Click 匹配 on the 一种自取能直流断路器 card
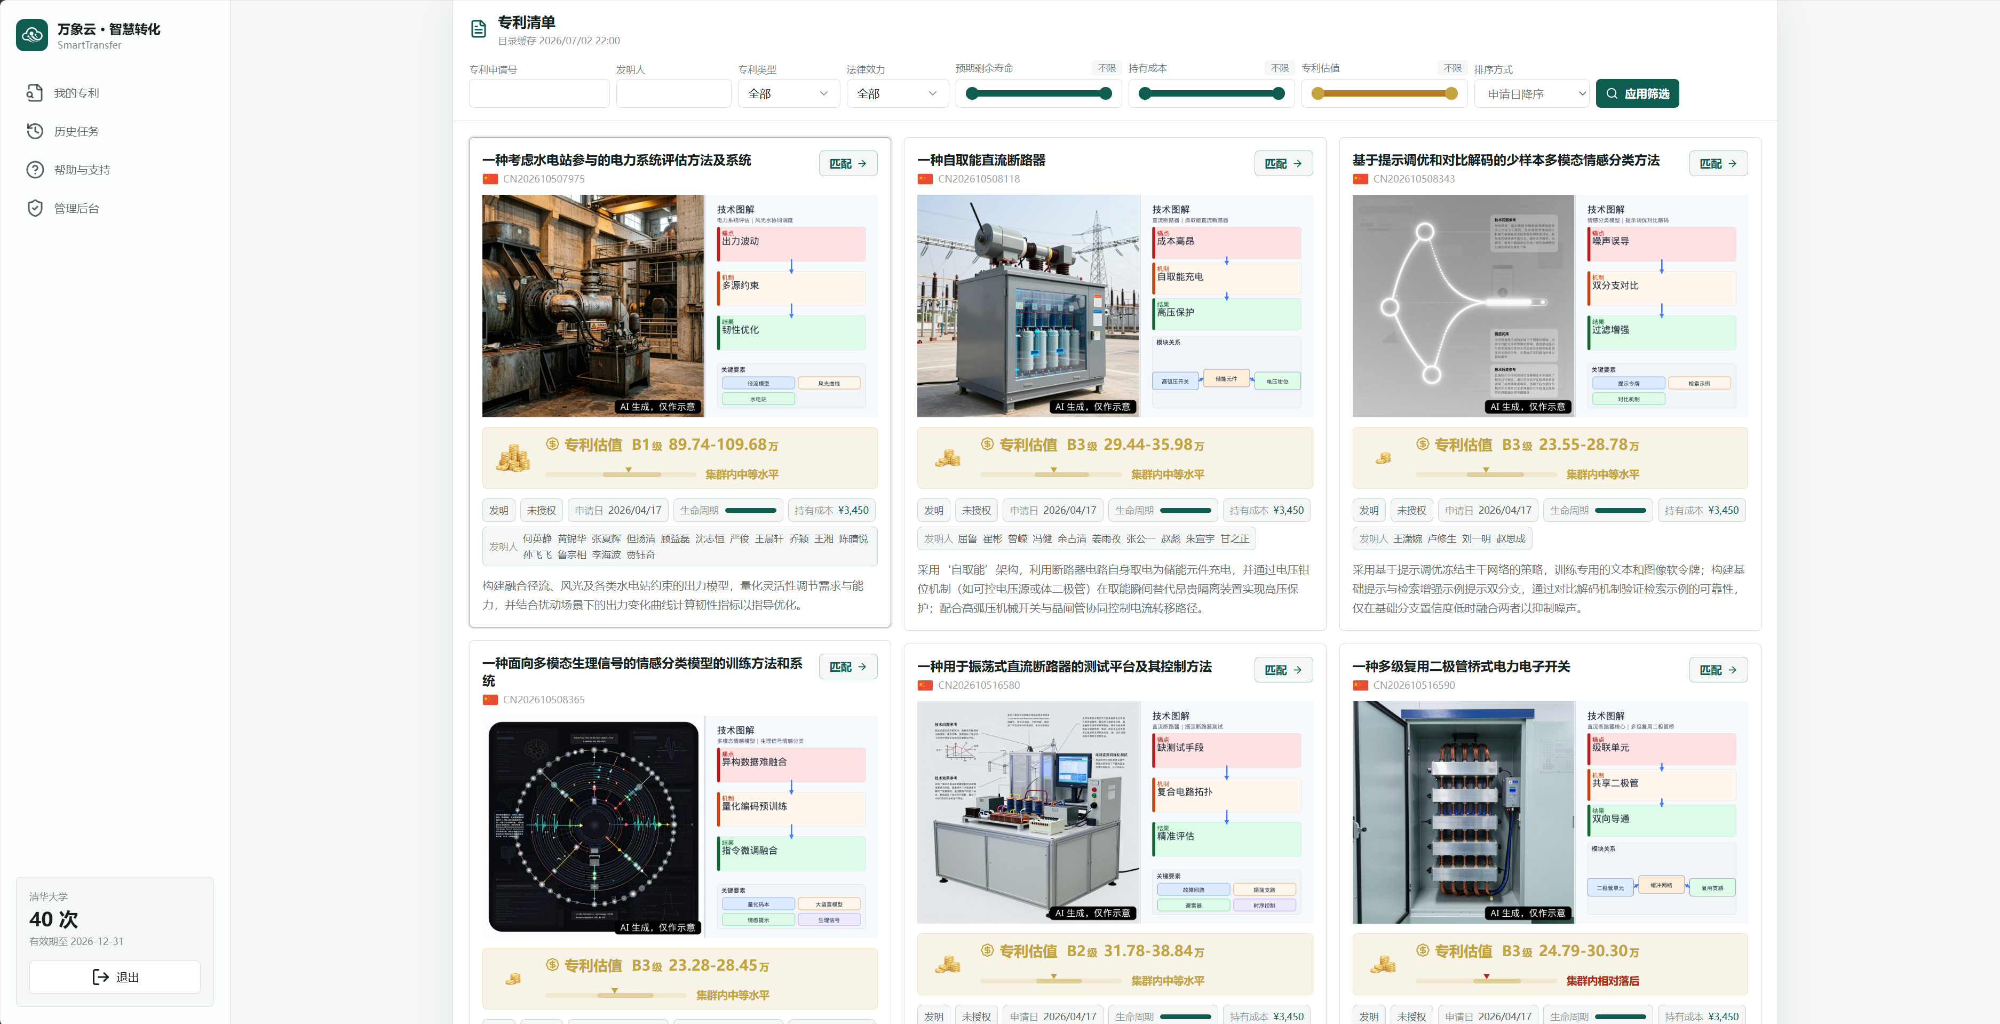The width and height of the screenshot is (2000, 1024). pyautogui.click(x=1283, y=164)
